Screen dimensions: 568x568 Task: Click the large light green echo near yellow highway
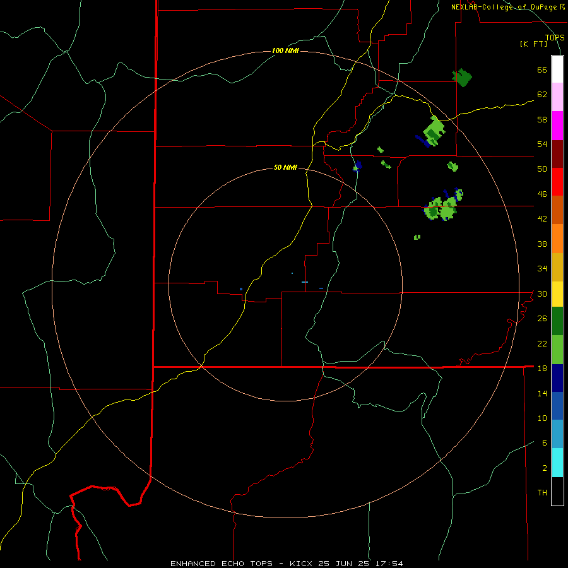pos(434,131)
